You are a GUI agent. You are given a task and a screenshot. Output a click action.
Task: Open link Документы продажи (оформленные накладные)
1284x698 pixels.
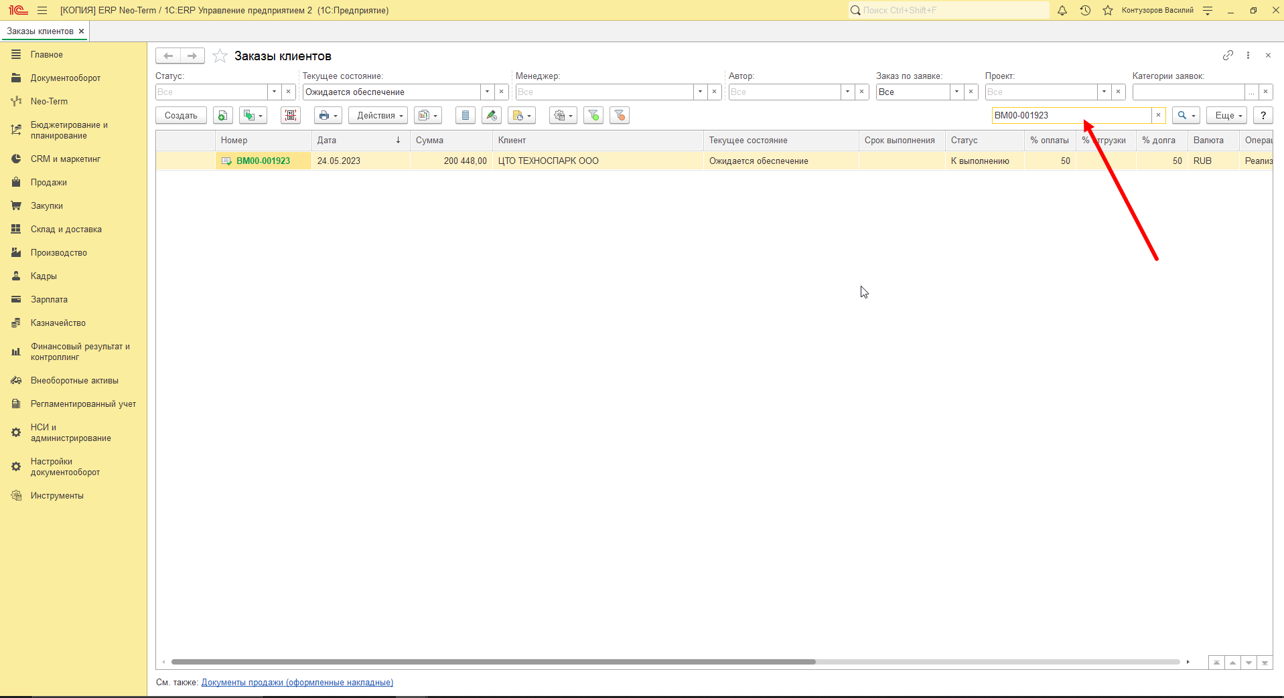[297, 683]
